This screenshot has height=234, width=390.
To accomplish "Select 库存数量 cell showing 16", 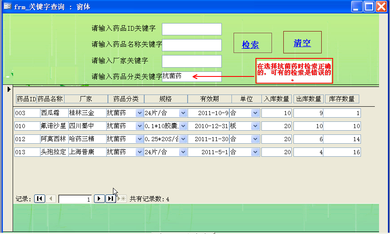I will [342, 152].
